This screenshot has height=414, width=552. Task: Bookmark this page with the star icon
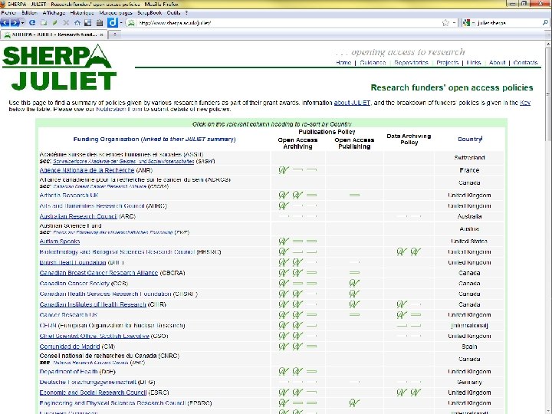point(445,23)
